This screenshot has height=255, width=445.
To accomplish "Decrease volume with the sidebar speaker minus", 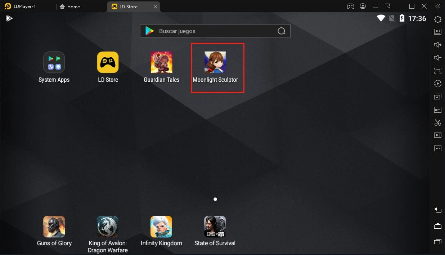I will point(438,58).
